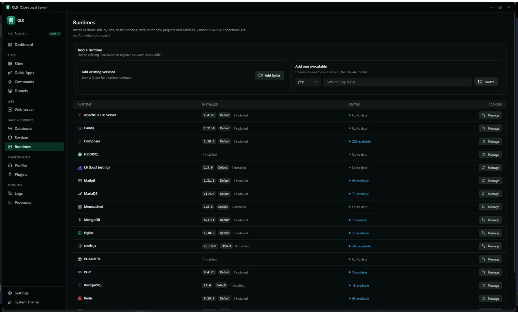This screenshot has width=518, height=312.
Task: Open the Dashboard page
Action: tap(34, 45)
